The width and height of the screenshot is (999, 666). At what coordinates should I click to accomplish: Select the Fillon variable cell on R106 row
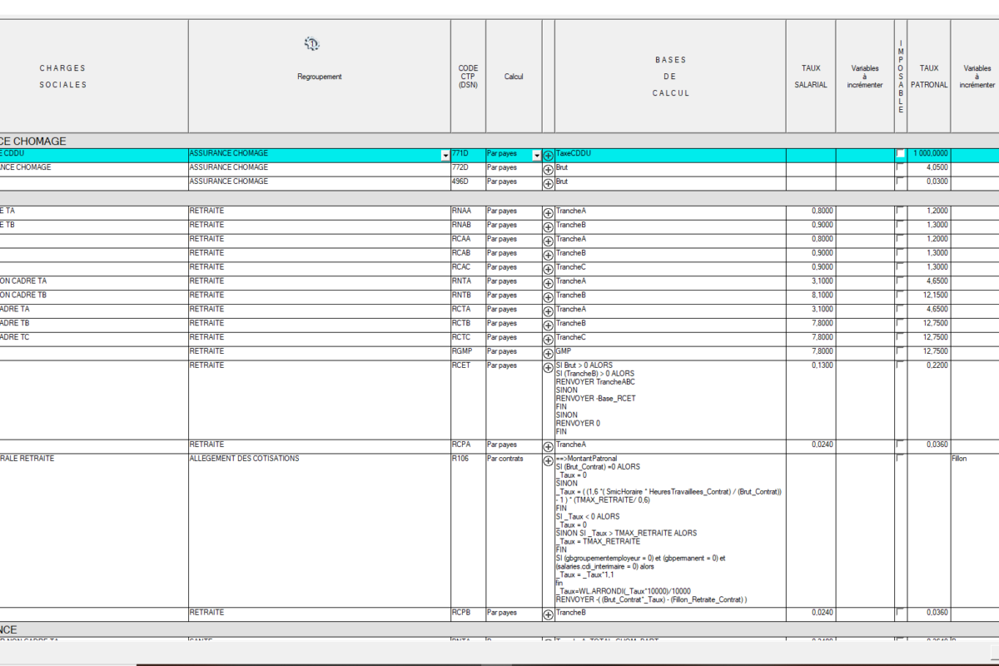pyautogui.click(x=974, y=459)
